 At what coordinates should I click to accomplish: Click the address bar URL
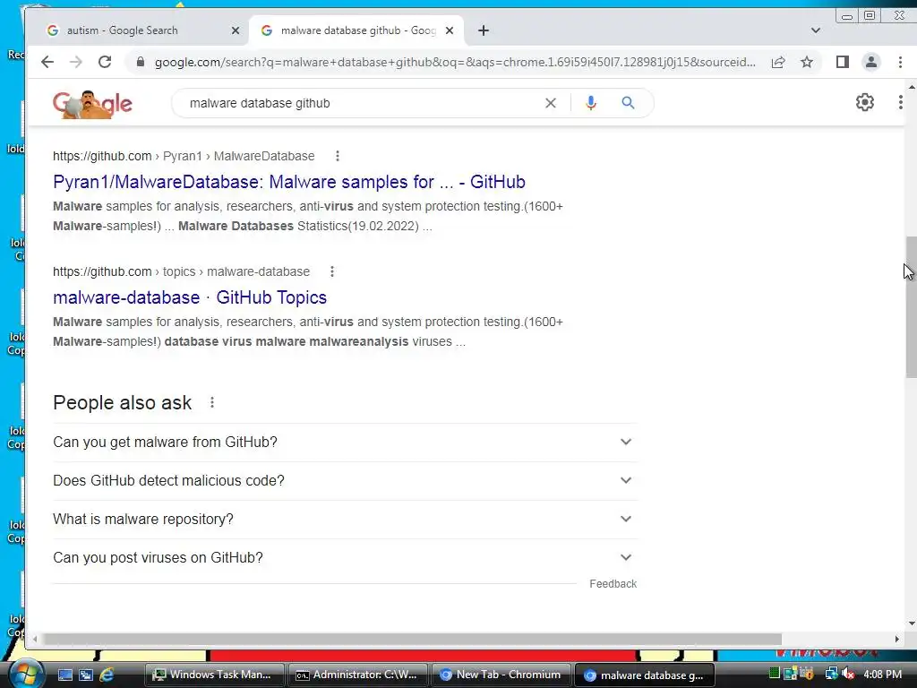coord(455,62)
